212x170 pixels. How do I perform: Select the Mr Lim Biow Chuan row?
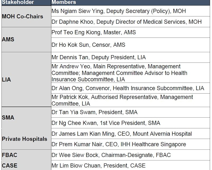[131, 165]
